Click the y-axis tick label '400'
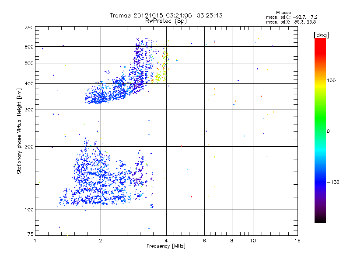Image resolution: width=350 pixels, height=262 pixels. (x=29, y=83)
